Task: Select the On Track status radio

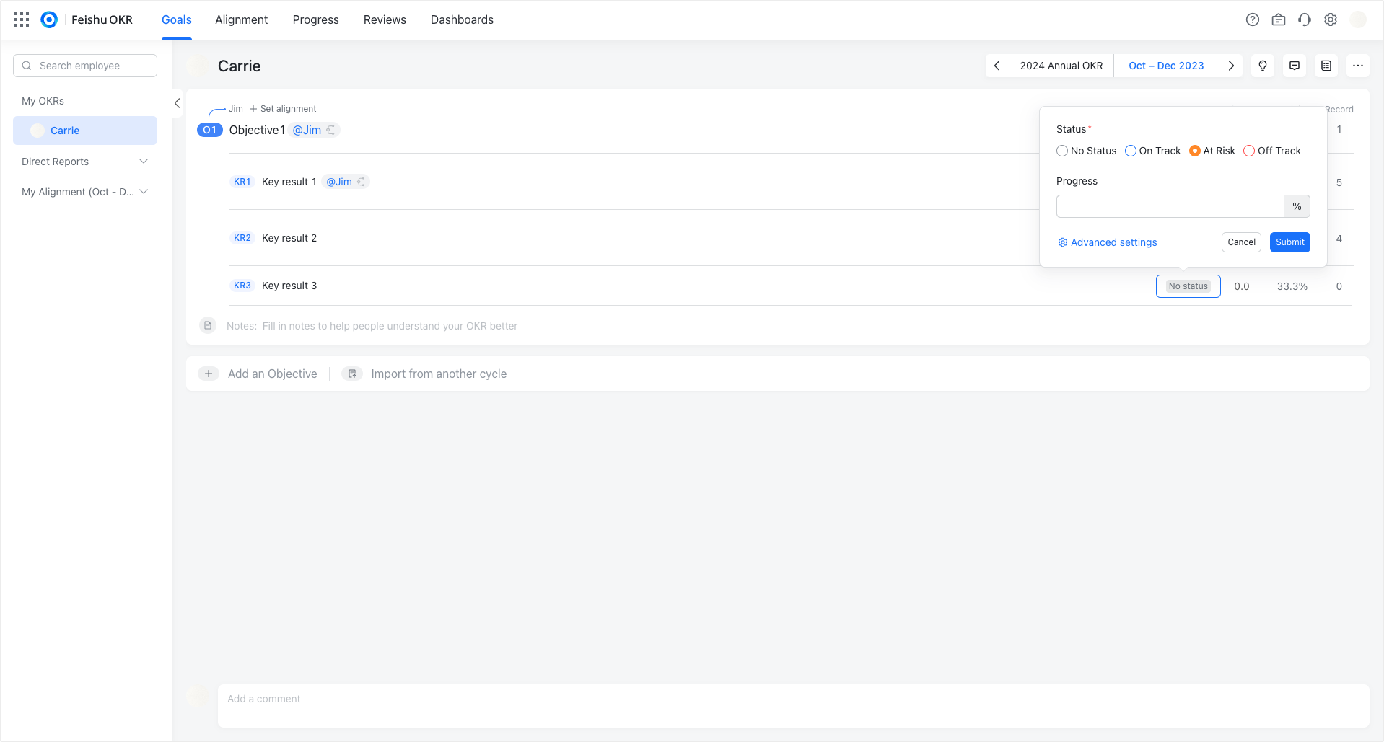Action: (1130, 151)
